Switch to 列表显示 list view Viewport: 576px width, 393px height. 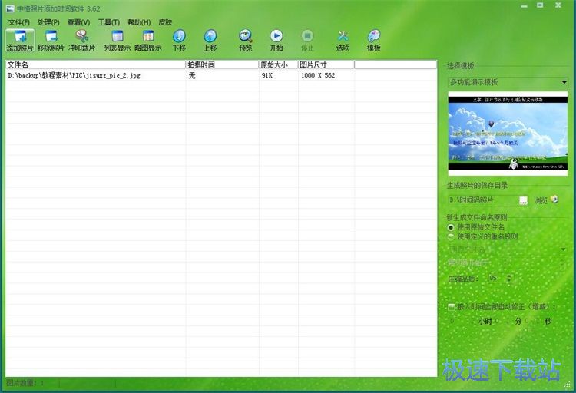117,40
